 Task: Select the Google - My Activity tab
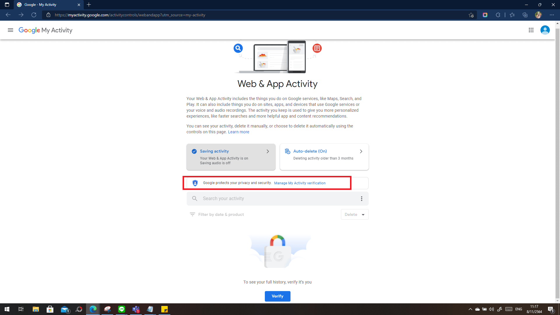point(49,5)
